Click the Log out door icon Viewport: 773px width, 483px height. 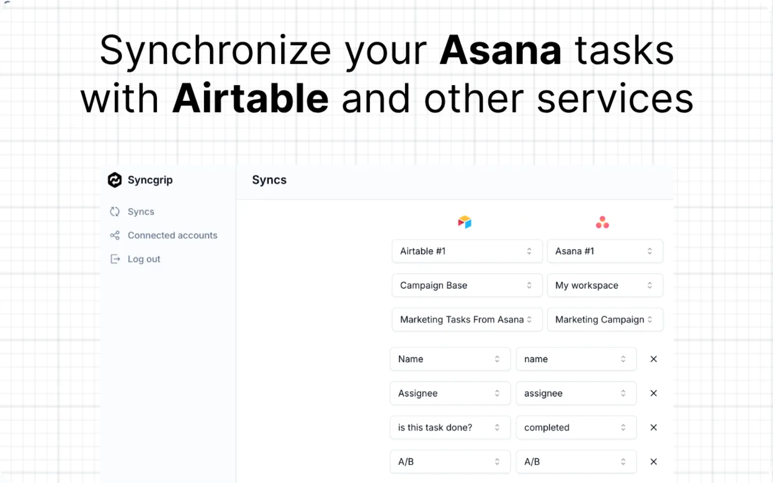tap(115, 259)
